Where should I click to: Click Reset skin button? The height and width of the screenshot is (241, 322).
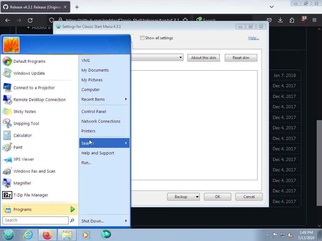click(241, 58)
